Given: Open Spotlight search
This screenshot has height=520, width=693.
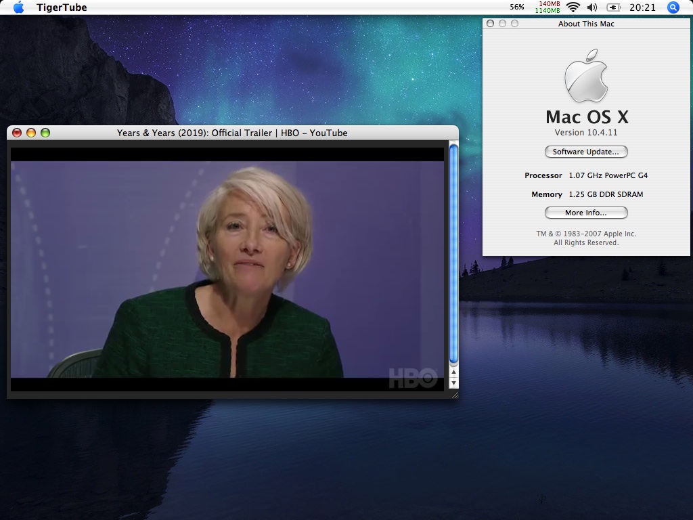Looking at the screenshot, I should coord(673,7).
